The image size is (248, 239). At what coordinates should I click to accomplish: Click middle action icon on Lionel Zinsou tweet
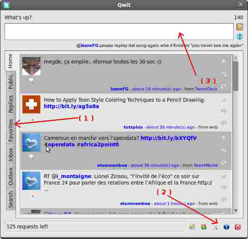tap(224, 188)
